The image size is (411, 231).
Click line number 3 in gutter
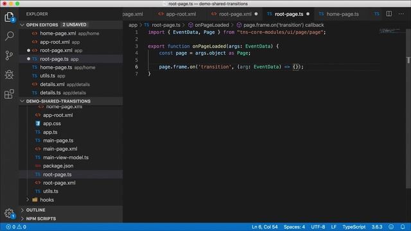pos(136,46)
